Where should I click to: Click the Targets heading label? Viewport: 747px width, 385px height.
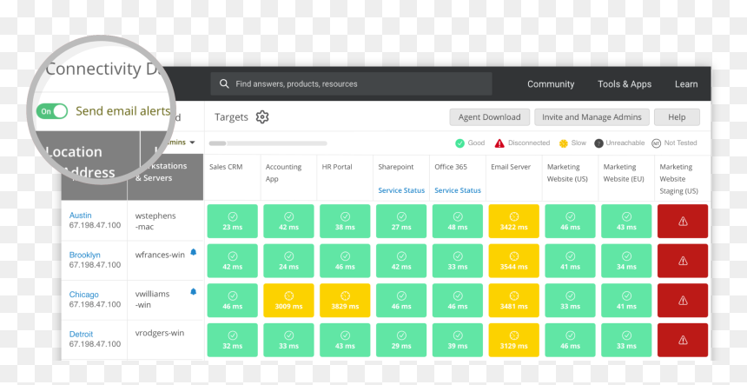pos(231,117)
